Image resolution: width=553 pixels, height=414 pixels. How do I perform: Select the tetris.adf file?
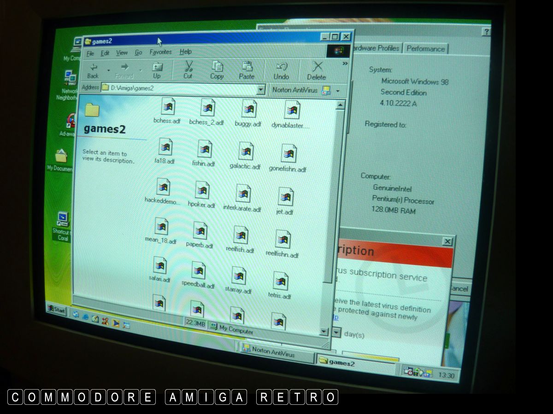[280, 282]
